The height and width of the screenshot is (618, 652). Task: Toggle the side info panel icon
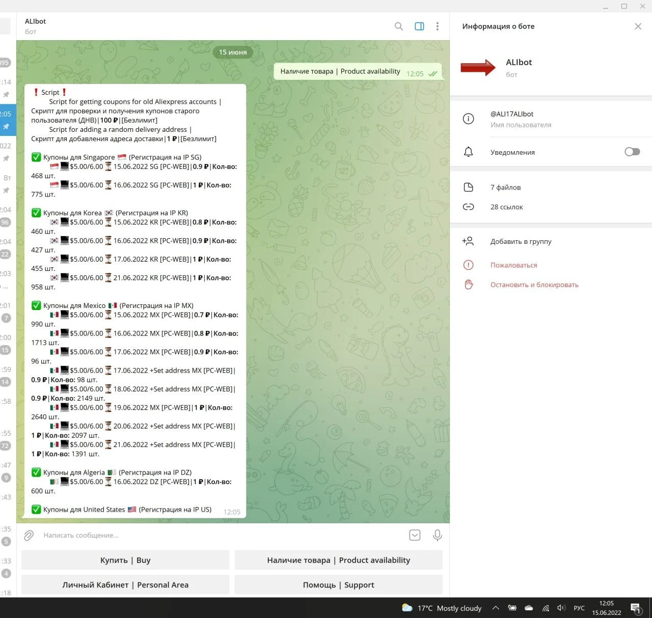[x=419, y=26]
